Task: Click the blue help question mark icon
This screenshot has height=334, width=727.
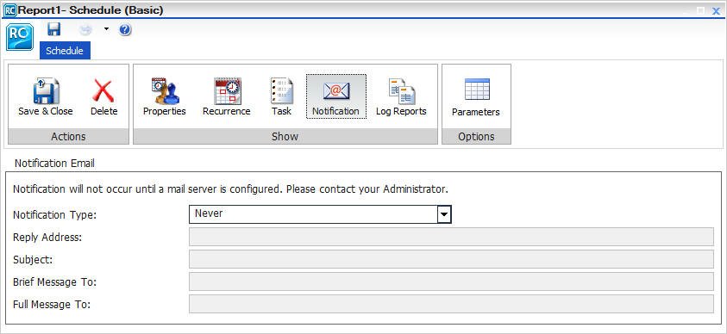Action: pyautogui.click(x=125, y=29)
